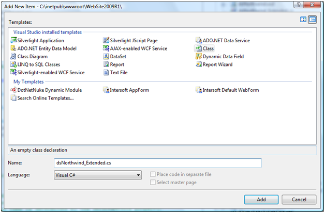Switch templates to small icons view
This screenshot has height=213, width=325.
pos(313,20)
